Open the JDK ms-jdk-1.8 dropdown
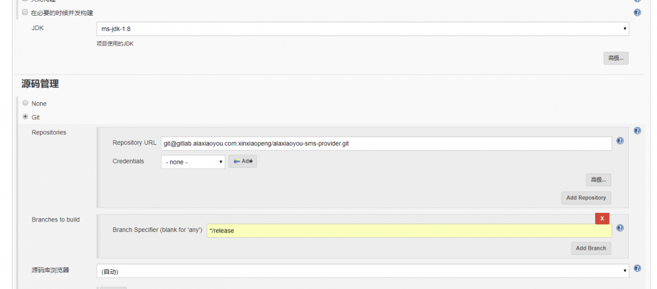Image resolution: width=657 pixels, height=289 pixels. (x=363, y=29)
